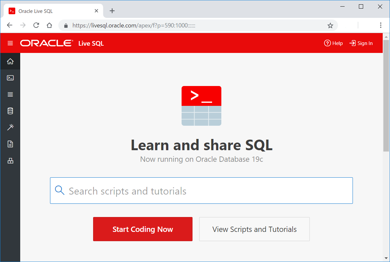The width and height of the screenshot is (390, 262).
Task: Open the Design tool icon at sidebar bottom
Action: [10, 161]
